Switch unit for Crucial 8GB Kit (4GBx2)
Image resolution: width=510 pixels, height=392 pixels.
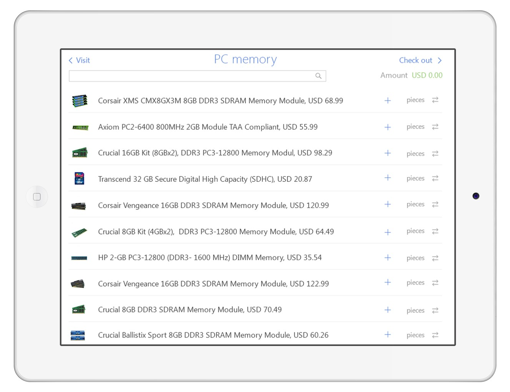tap(435, 231)
